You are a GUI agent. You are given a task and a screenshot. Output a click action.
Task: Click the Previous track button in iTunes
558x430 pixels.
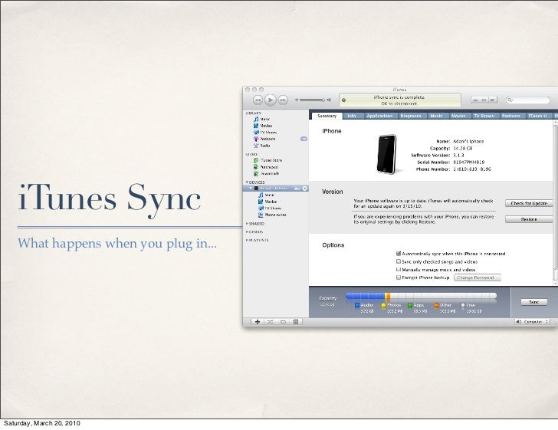coord(258,100)
